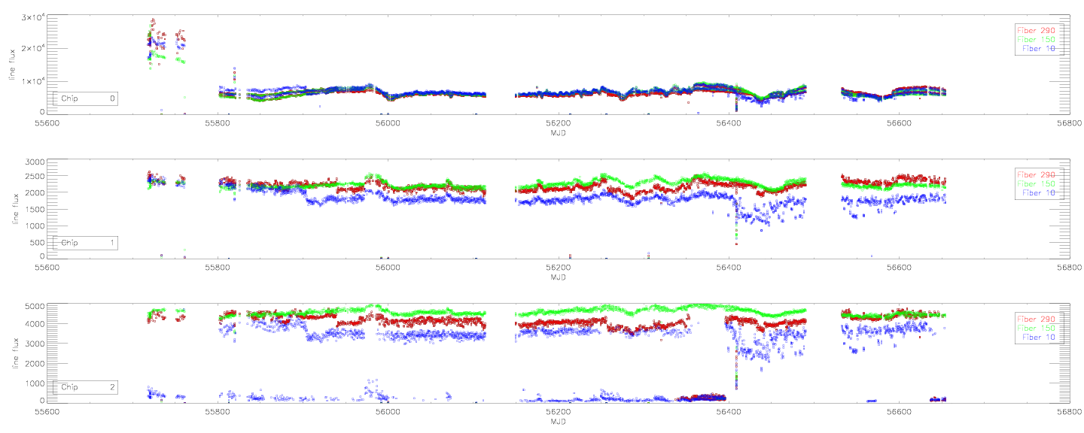The height and width of the screenshot is (433, 1084).
Task: Click the MJD axis title under the middle plot
Action: click(x=558, y=277)
